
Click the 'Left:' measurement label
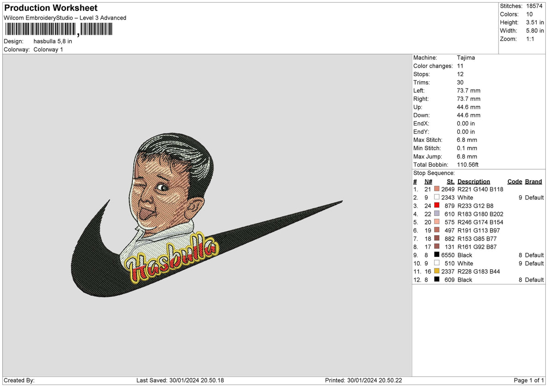(419, 90)
